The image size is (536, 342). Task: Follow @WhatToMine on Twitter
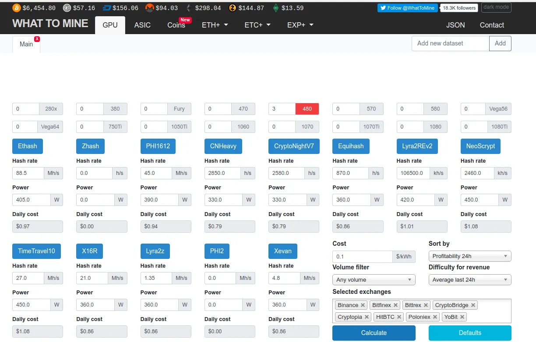(x=407, y=8)
